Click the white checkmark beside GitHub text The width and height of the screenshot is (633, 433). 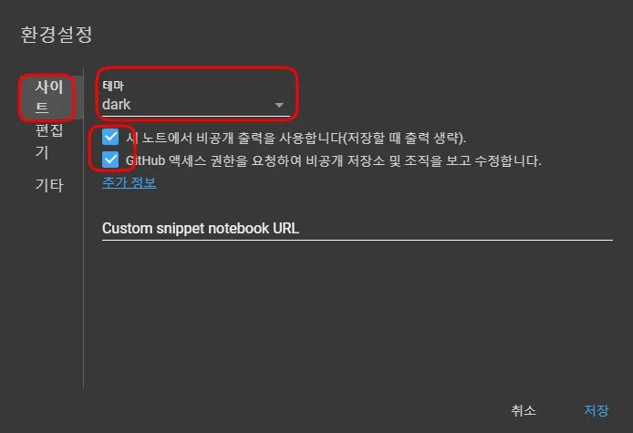[110, 160]
